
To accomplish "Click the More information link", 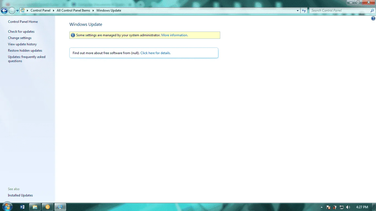I will (175, 35).
